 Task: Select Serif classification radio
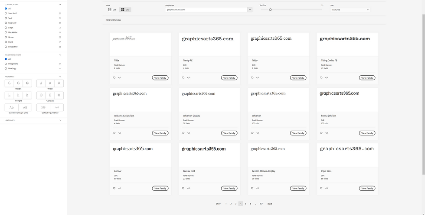(6, 18)
